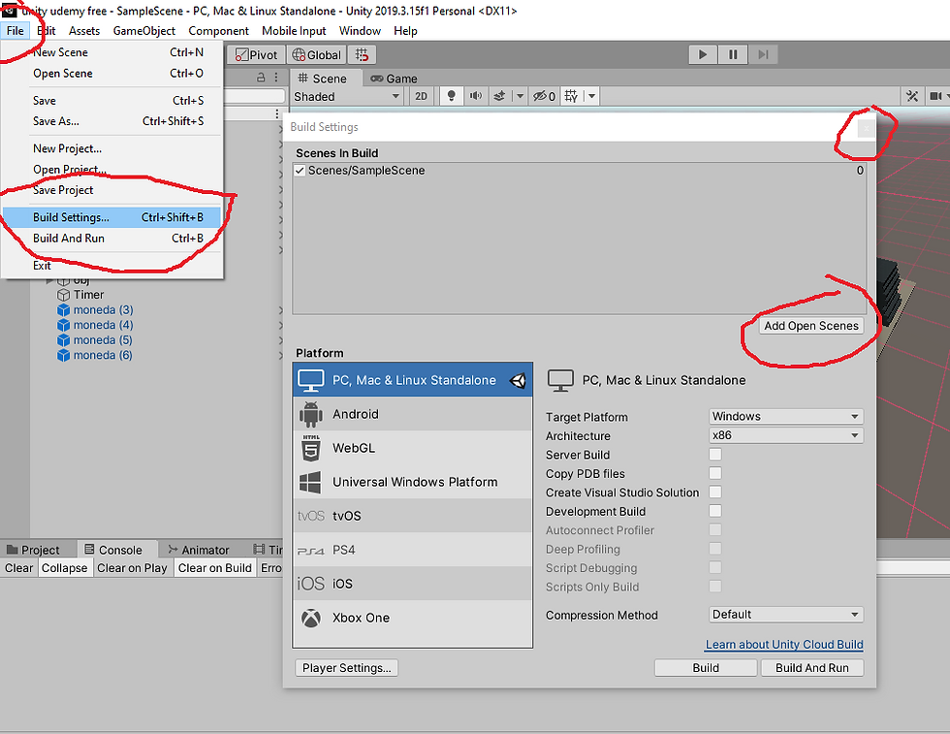This screenshot has height=734, width=950.
Task: Open scene camera settings icon
Action: 936,96
